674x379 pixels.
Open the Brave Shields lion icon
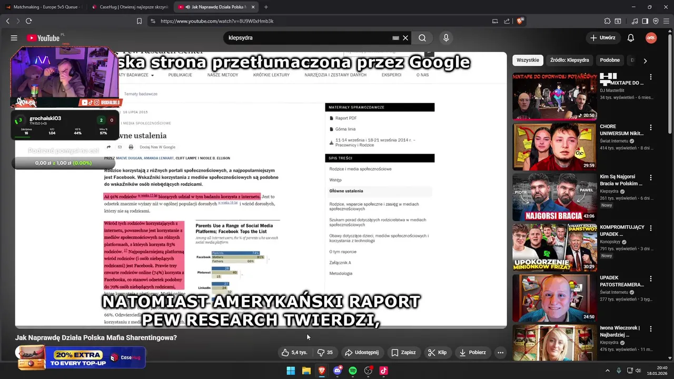coord(520,21)
